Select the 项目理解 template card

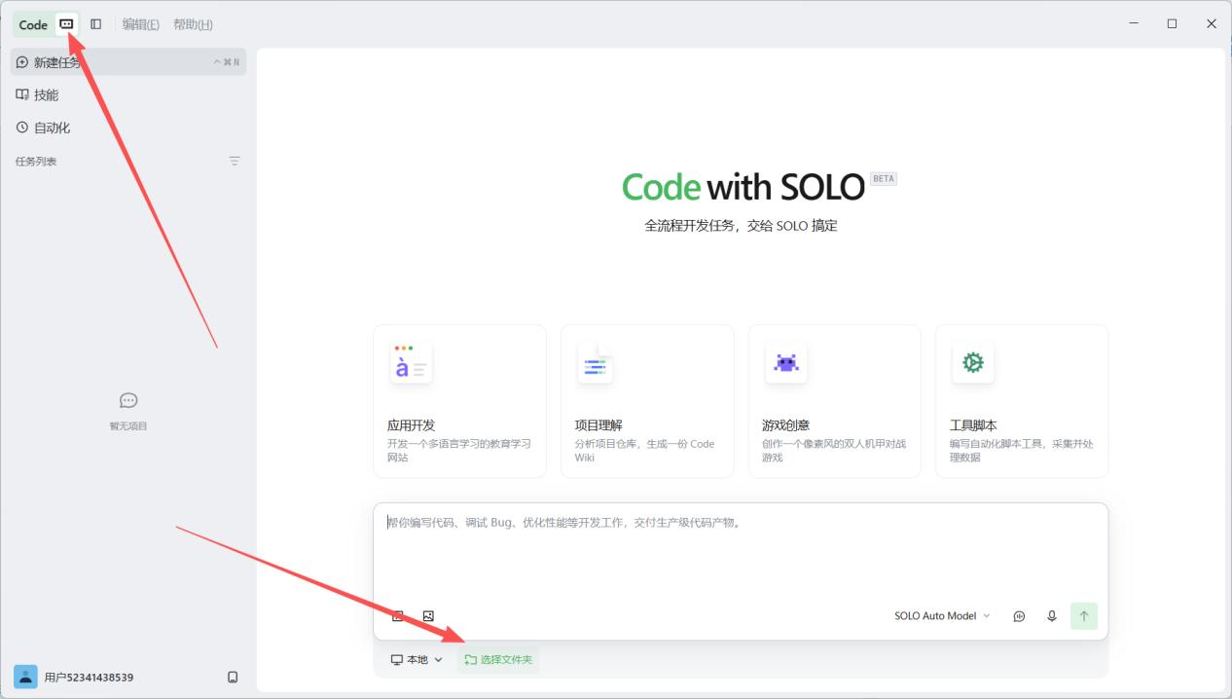pyautogui.click(x=647, y=401)
